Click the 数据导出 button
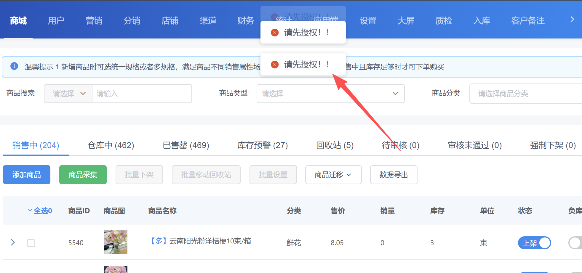Viewport: 582px width, 273px height. point(394,175)
